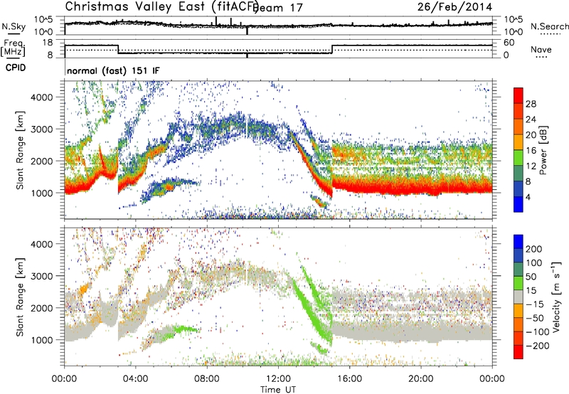The image size is (569, 394).
Task: Click the blue top of the velocity colorbar
Action: pyautogui.click(x=519, y=242)
